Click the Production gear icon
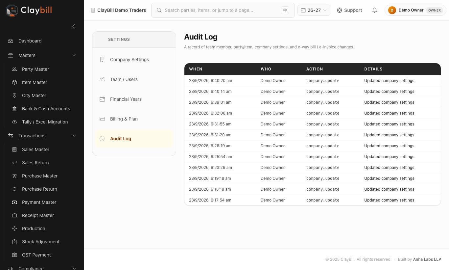This screenshot has height=270, width=449. click(14, 229)
